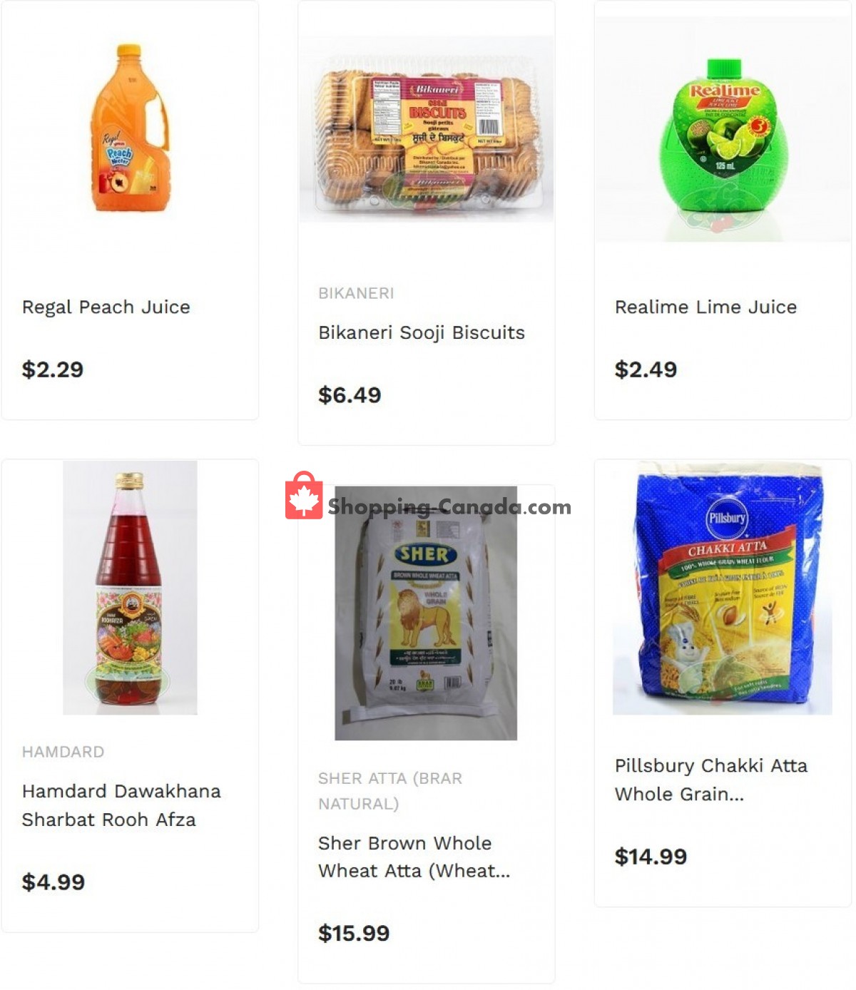The image size is (856, 990).
Task: Click the BIKANERI brand label
Action: pyautogui.click(x=356, y=293)
